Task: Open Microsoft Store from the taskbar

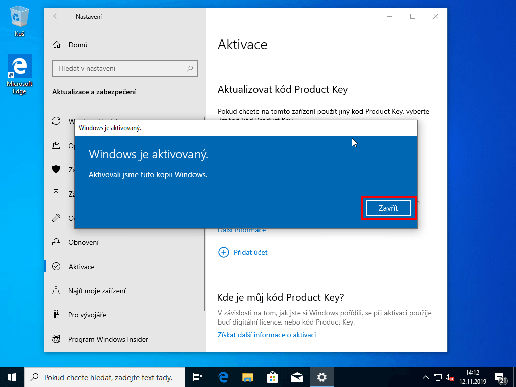Action: click(272, 377)
